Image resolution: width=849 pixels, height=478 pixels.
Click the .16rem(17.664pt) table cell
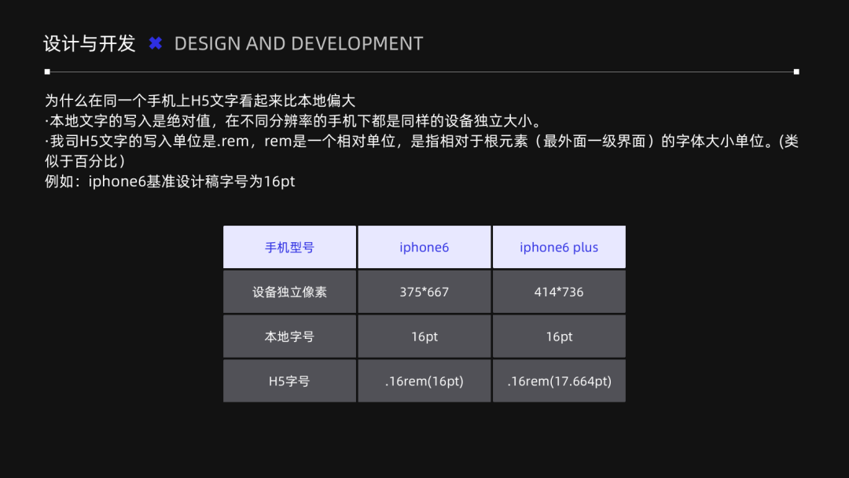pos(559,381)
